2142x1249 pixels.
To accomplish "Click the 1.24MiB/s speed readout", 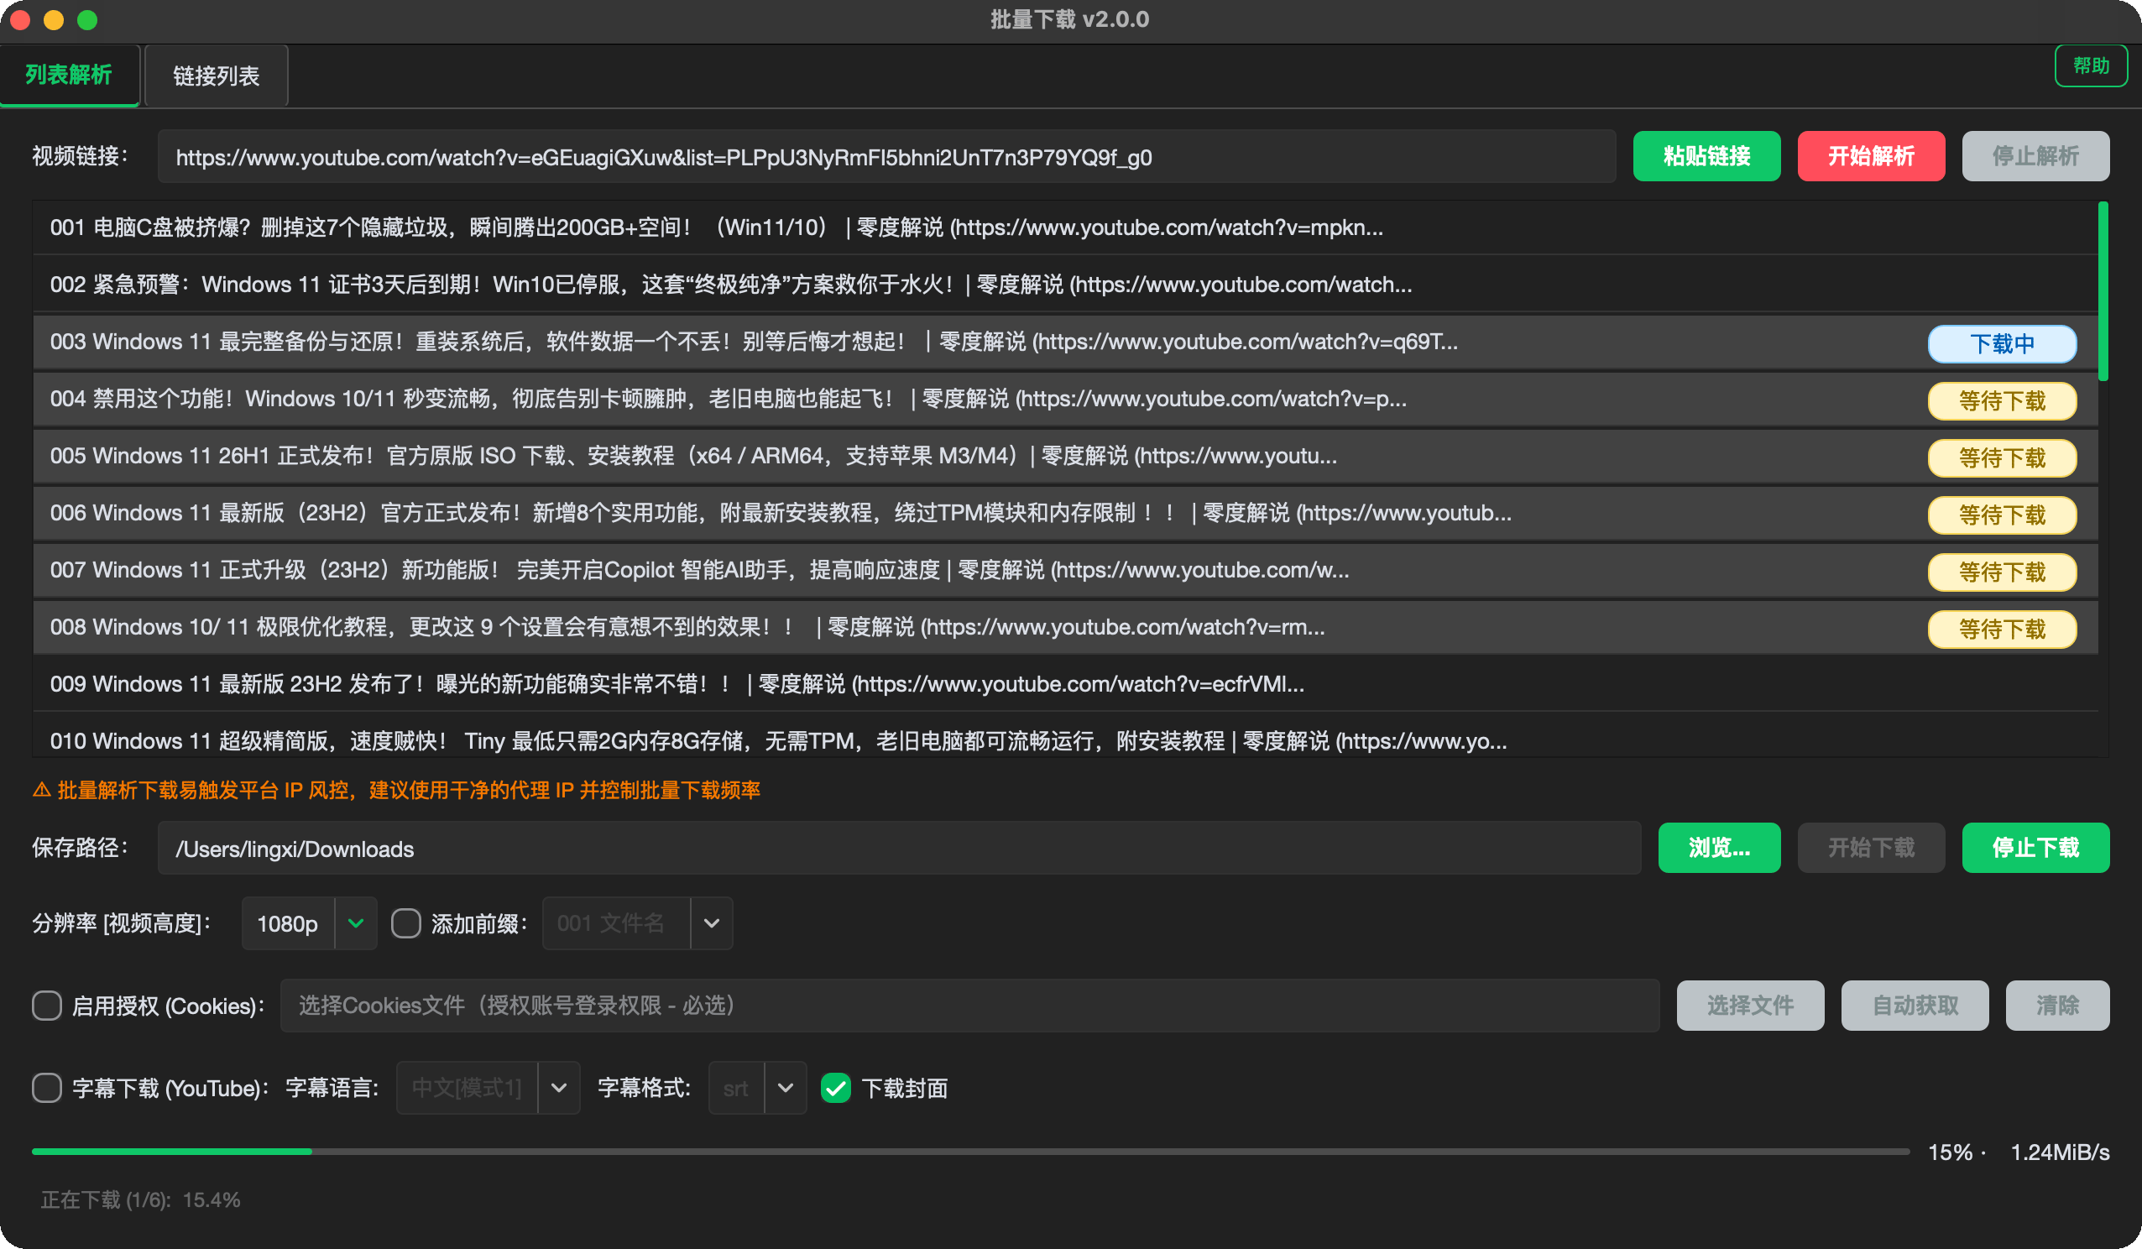I will pyautogui.click(x=2059, y=1152).
